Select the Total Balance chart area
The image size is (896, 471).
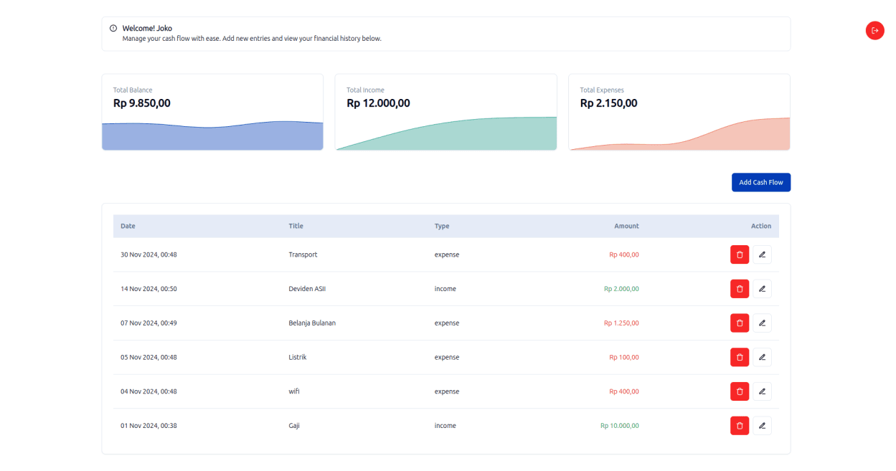(x=212, y=135)
